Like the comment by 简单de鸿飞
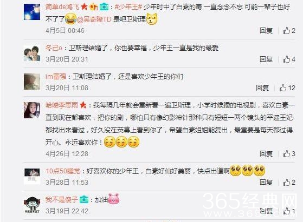303x222 pixels. pos(289,31)
